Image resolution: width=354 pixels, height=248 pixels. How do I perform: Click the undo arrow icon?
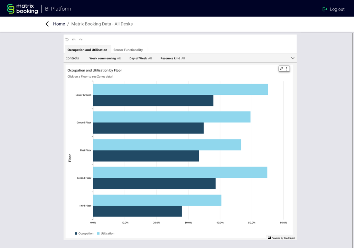74,39
